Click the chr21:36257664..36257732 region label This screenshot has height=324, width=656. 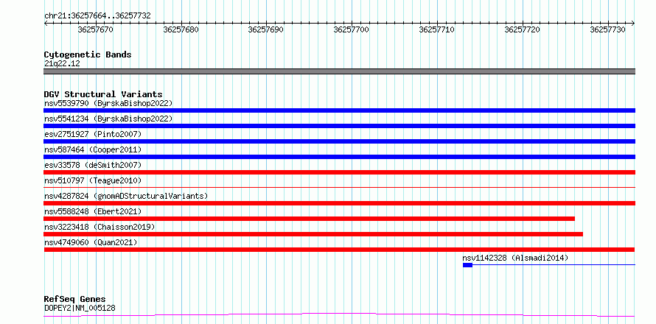(97, 16)
